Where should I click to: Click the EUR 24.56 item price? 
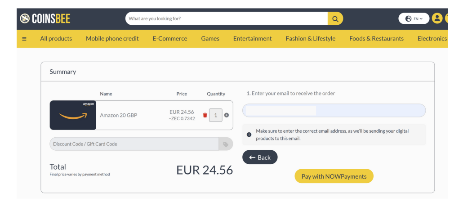click(182, 112)
